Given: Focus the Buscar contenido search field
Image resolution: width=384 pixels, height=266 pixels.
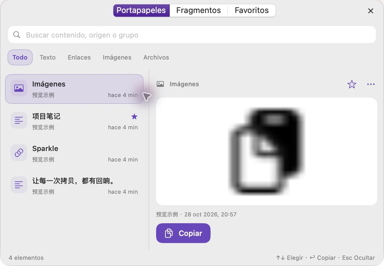Looking at the screenshot, I should pos(192,35).
